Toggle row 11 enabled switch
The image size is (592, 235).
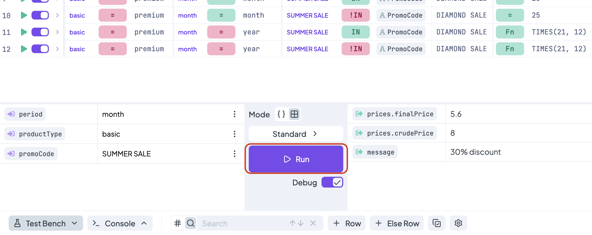(40, 32)
